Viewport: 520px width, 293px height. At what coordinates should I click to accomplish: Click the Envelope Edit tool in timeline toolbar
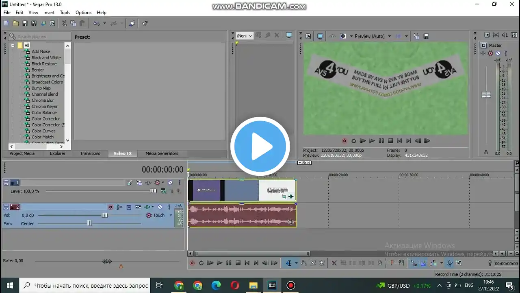[x=304, y=263]
